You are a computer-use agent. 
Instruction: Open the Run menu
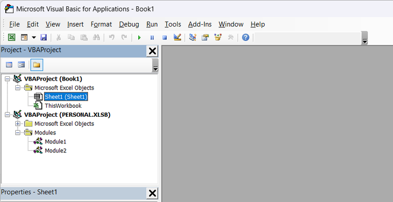tap(152, 24)
